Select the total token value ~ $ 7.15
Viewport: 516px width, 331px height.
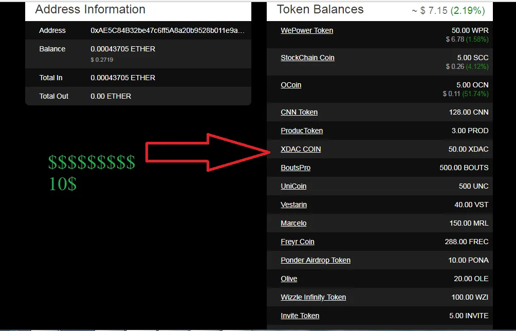click(430, 10)
